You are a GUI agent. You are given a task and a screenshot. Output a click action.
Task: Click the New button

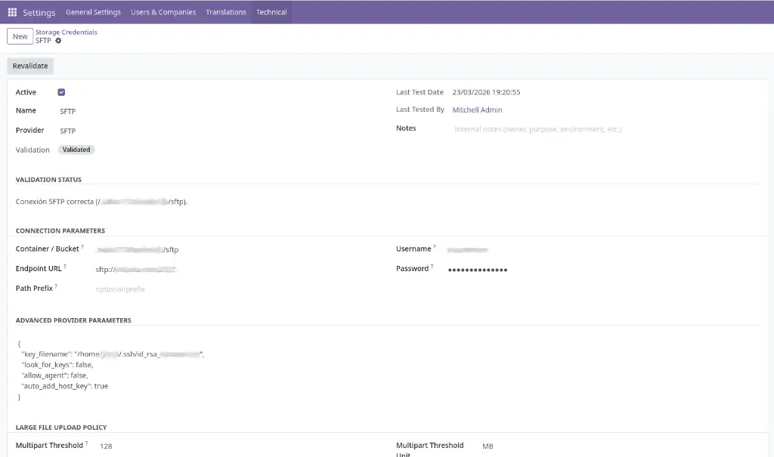pyautogui.click(x=20, y=36)
